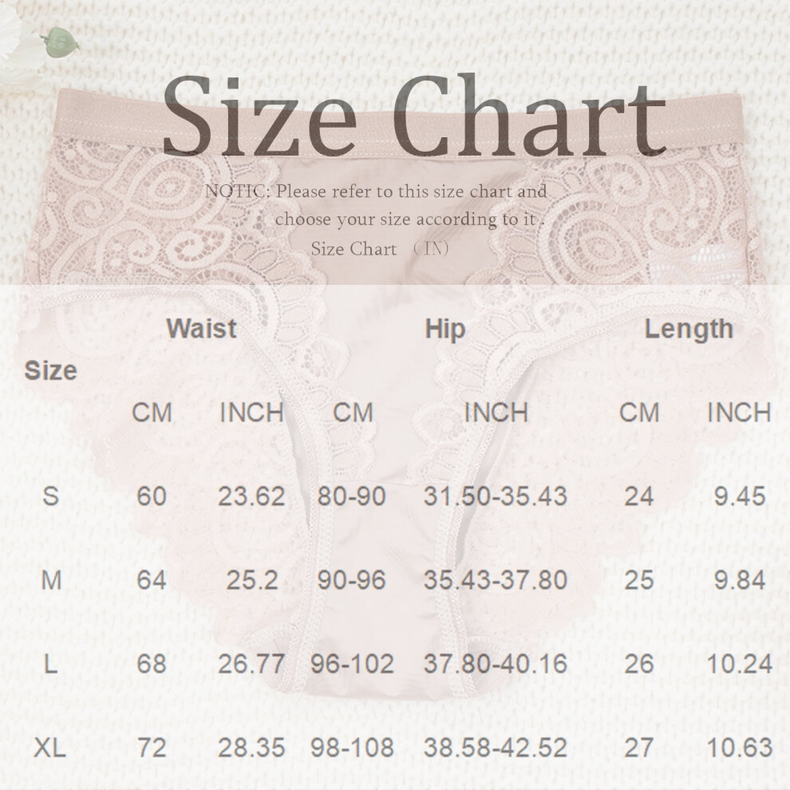Click the XL waist cm value 72

tap(152, 748)
